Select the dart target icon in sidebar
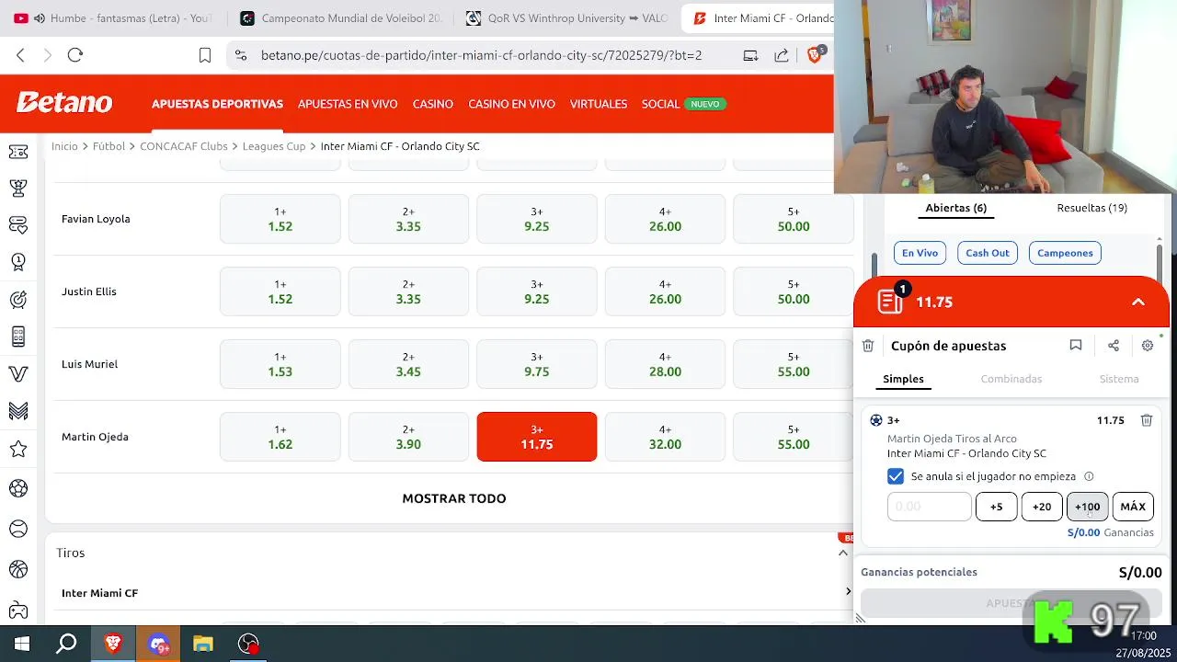Screen dimensions: 1177x662 (17, 300)
